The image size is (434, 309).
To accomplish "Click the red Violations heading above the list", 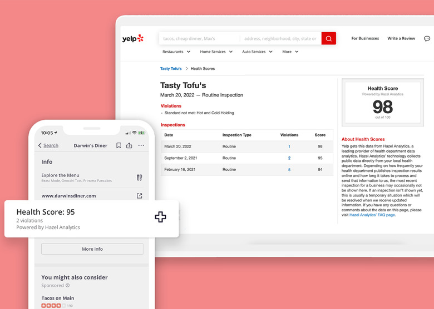I will tap(171, 106).
